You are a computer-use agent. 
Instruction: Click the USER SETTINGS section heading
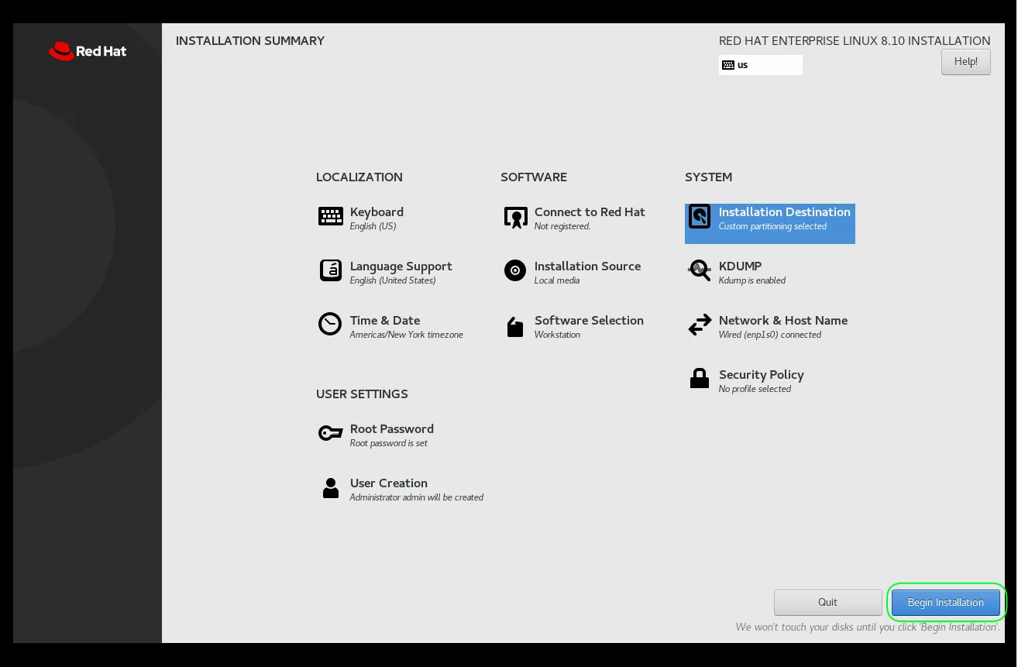pos(362,394)
